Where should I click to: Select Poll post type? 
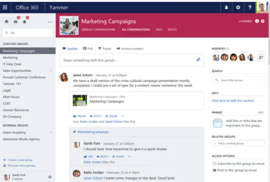[x=88, y=49]
